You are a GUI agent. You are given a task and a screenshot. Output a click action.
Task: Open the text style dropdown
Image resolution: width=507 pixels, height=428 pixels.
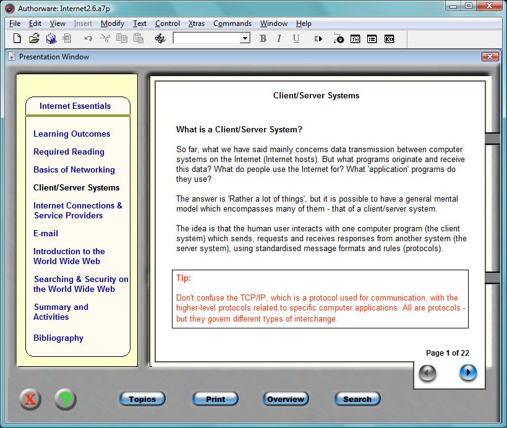pos(245,38)
